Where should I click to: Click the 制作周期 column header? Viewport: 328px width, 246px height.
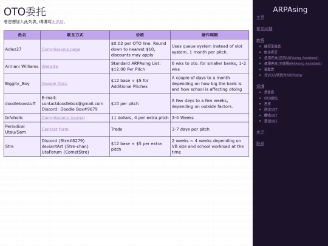click(x=210, y=35)
